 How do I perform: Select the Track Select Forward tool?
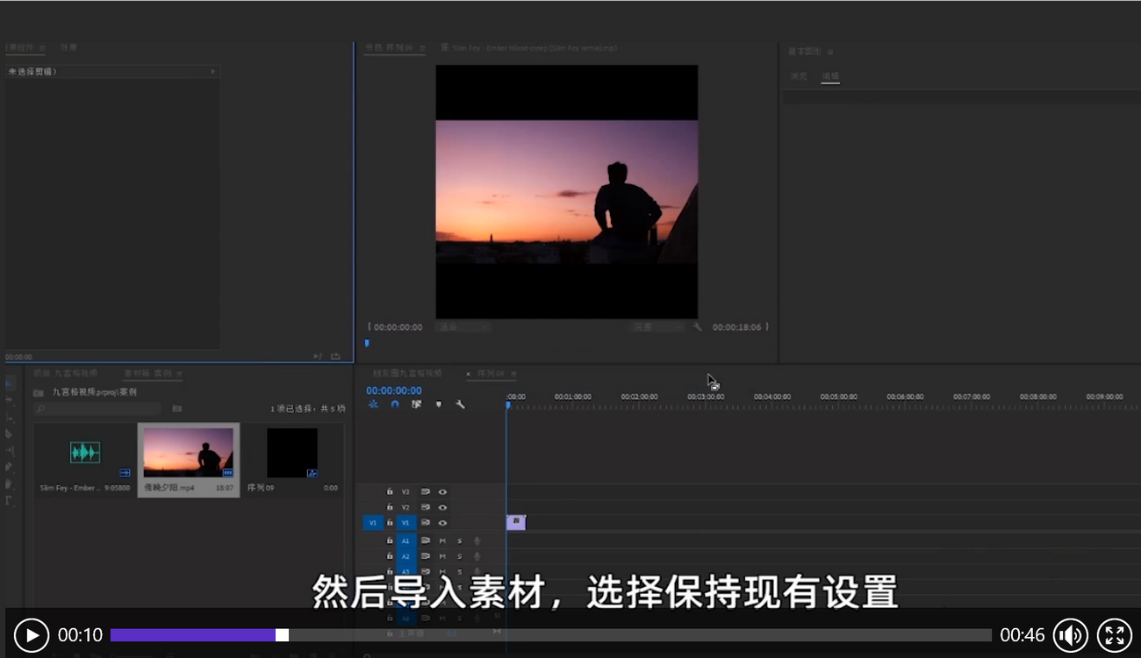coord(9,400)
